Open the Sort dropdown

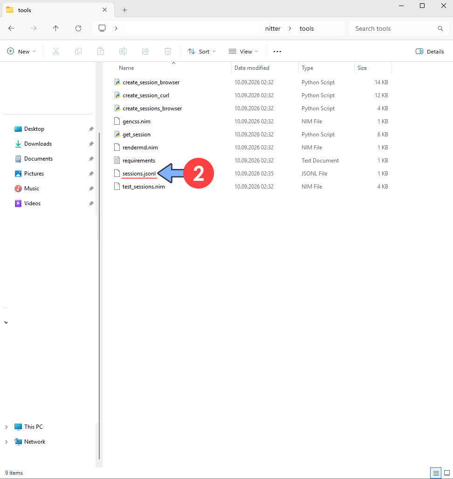pyautogui.click(x=202, y=51)
